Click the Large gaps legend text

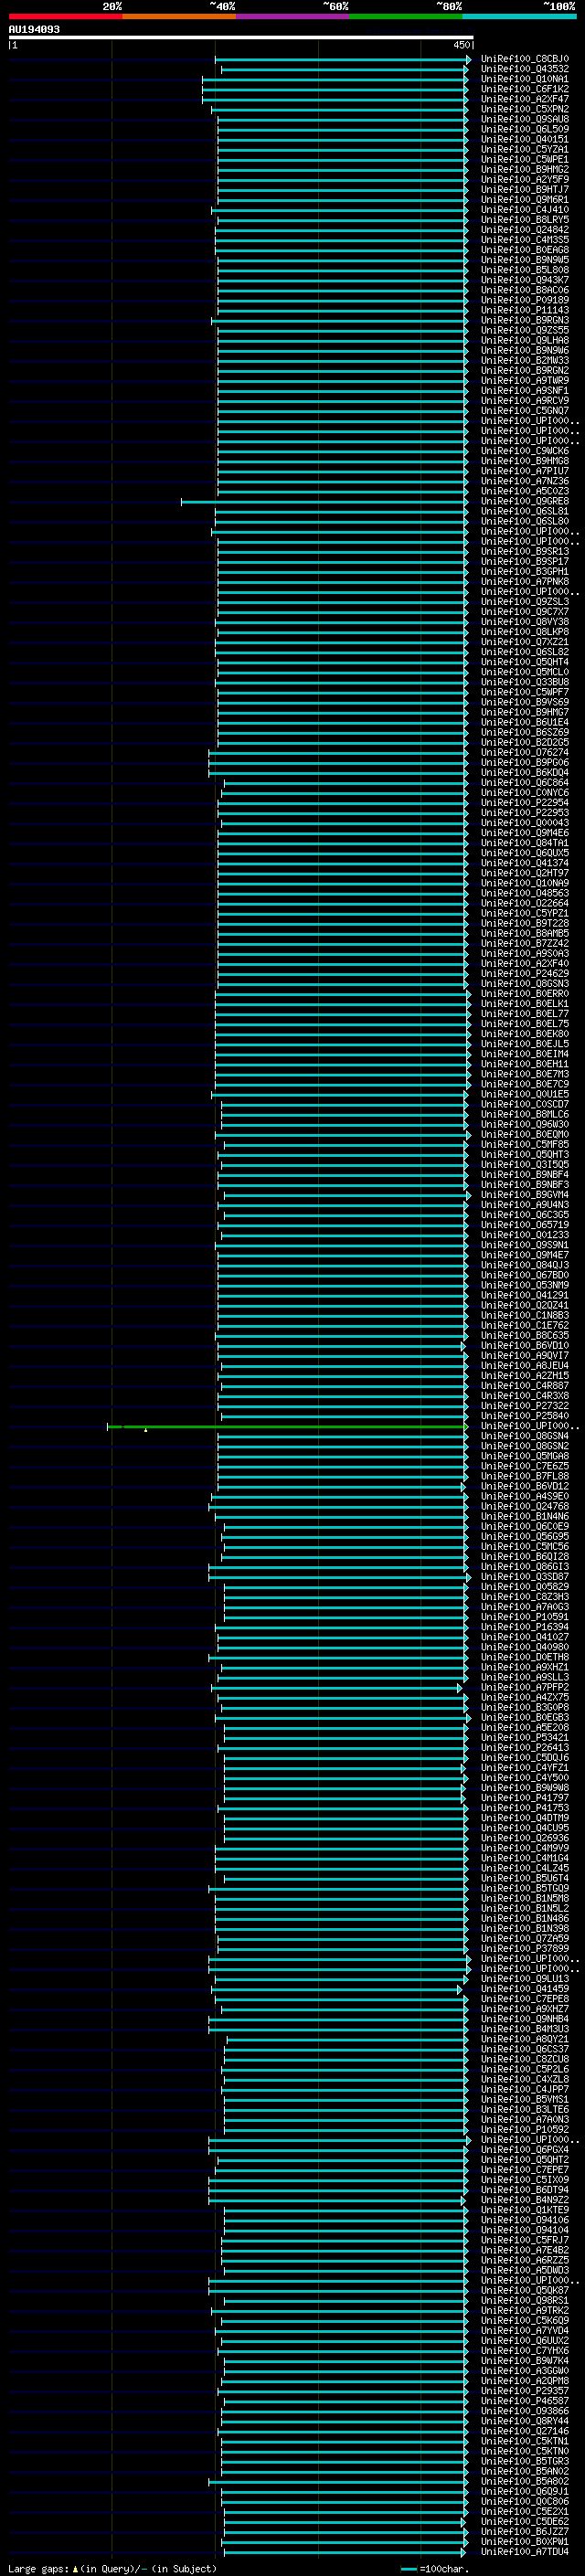click(x=39, y=2568)
